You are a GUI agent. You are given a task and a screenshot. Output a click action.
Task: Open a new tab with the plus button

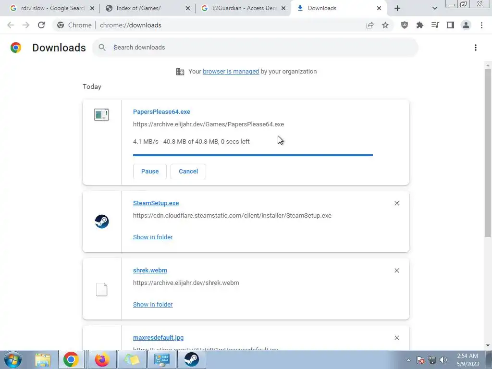(x=397, y=8)
